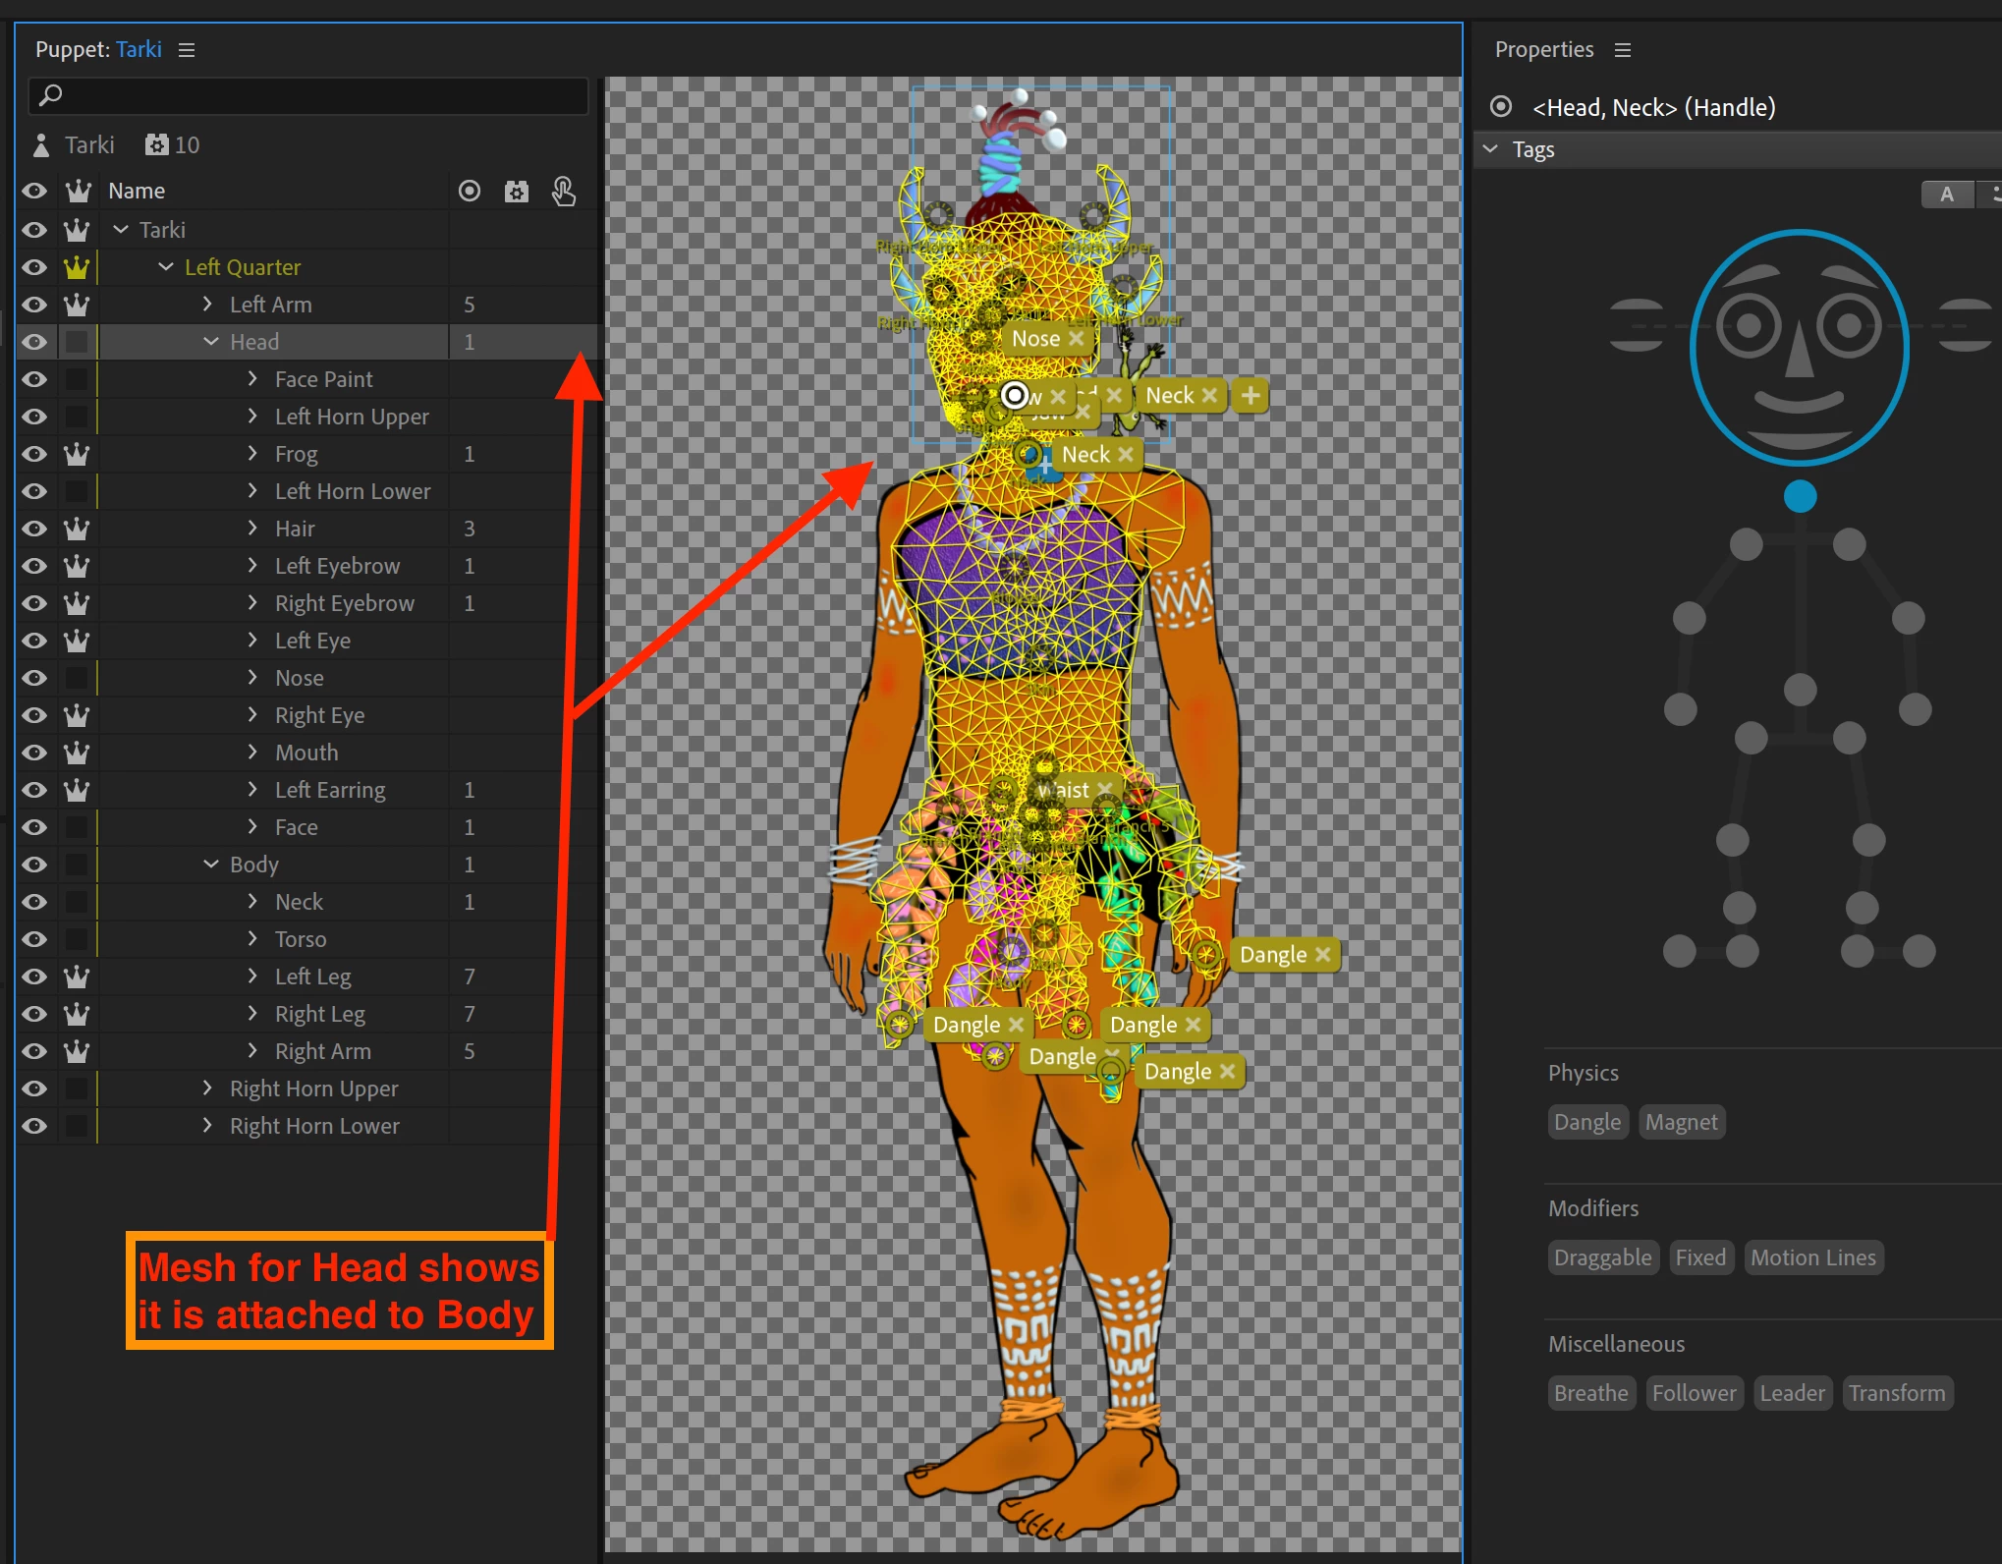Toggle visibility of the Torso layer
This screenshot has width=2002, height=1564.
(x=34, y=939)
